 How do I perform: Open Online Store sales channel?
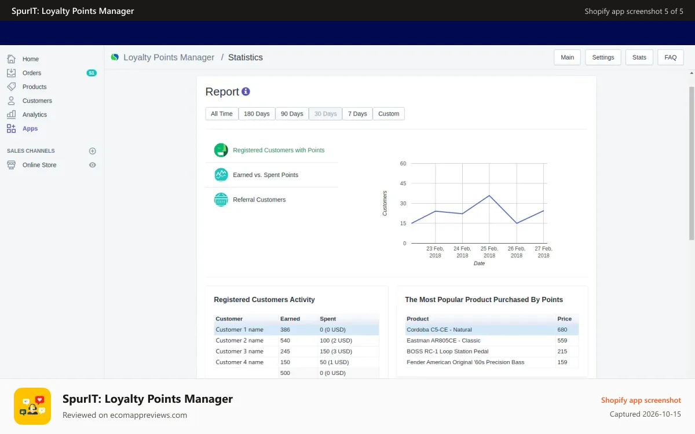(x=39, y=165)
